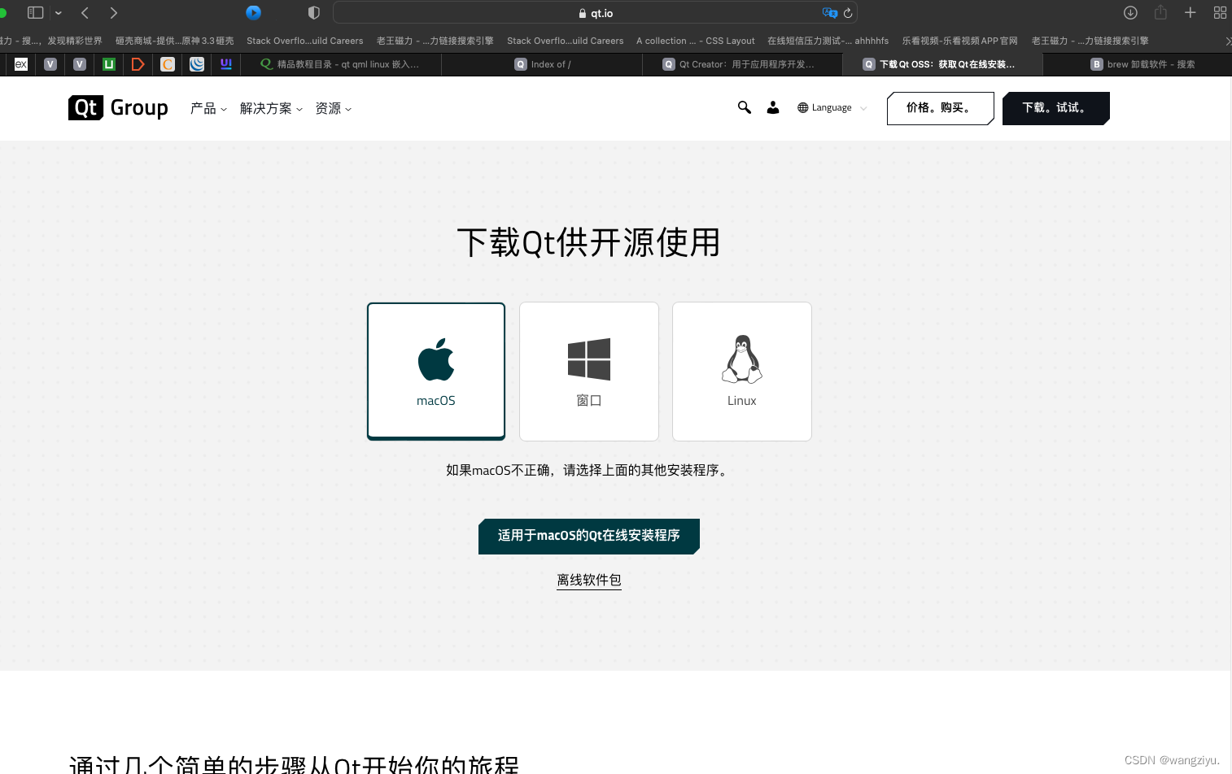Switch to the second pinned gray V tab
The image size is (1232, 774).
tap(80, 64)
